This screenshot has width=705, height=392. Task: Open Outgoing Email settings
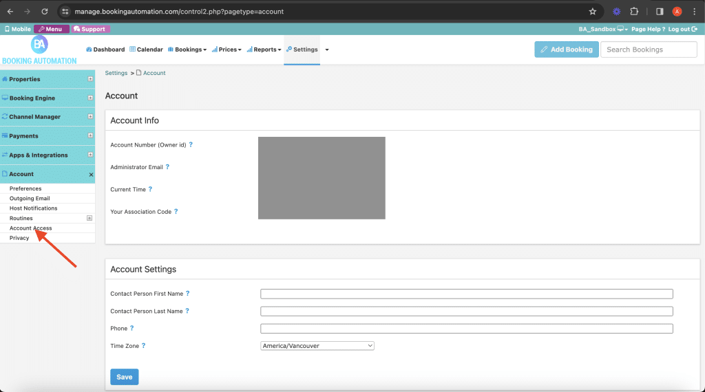30,199
